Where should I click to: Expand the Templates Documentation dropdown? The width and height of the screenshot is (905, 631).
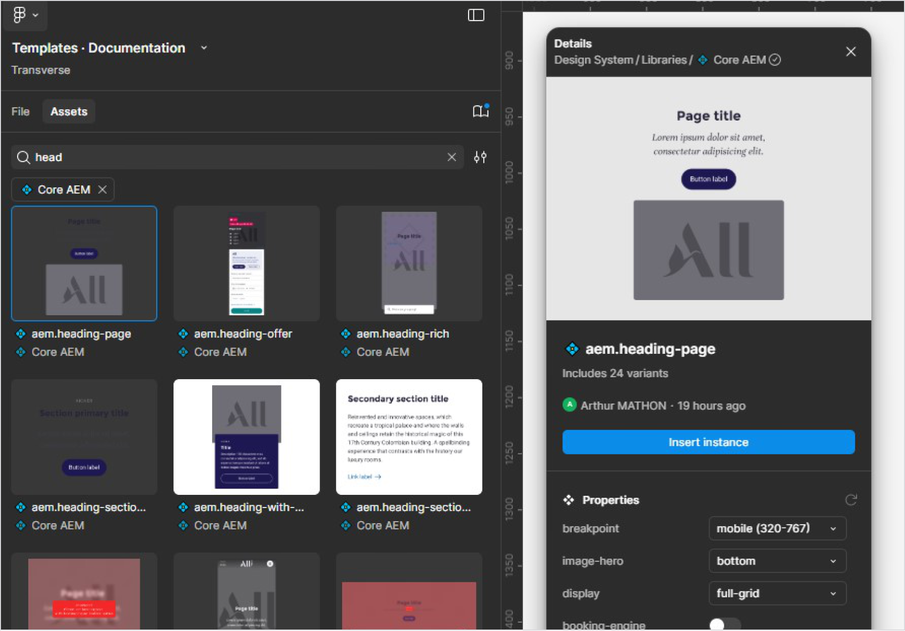point(203,47)
